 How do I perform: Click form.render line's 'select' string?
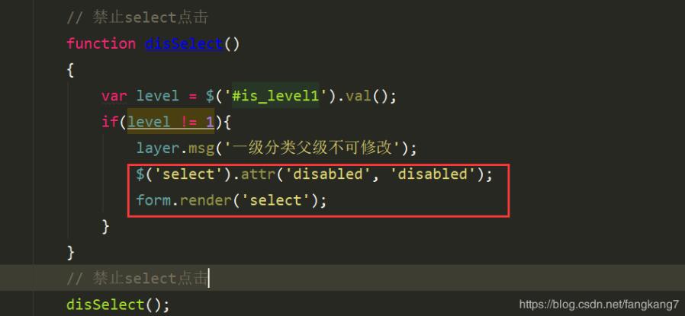(x=275, y=200)
